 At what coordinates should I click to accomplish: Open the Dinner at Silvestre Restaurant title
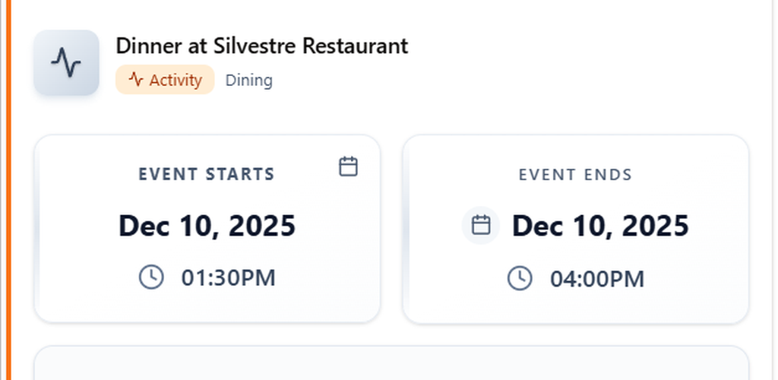tap(261, 46)
